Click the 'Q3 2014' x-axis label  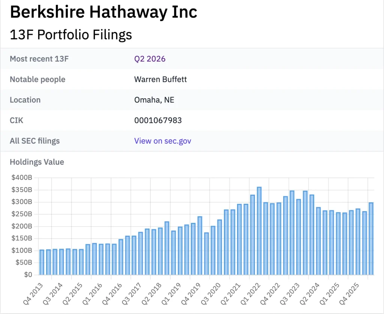pos(53,294)
